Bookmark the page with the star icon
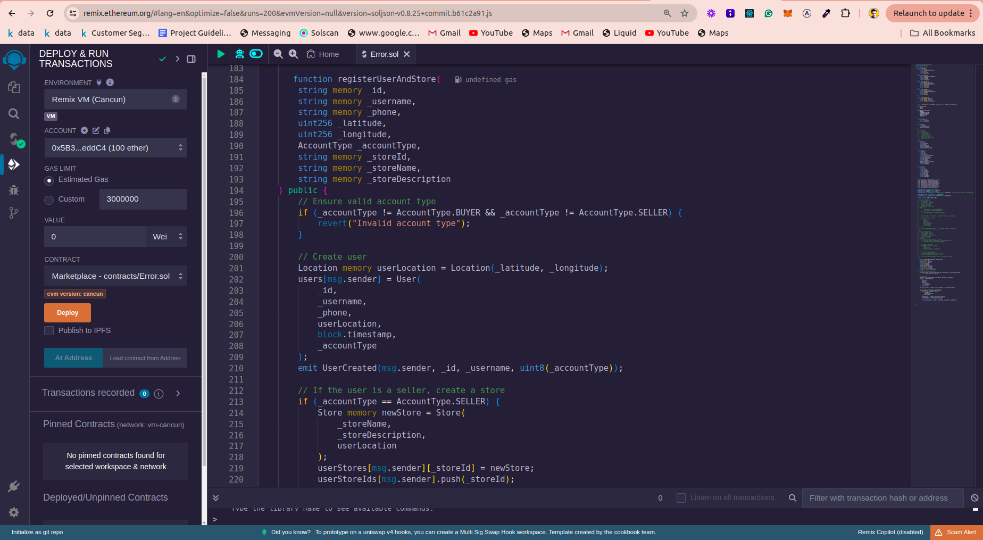Screen dimensions: 983x540 coord(685,13)
